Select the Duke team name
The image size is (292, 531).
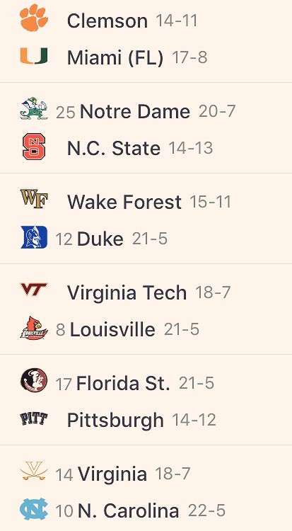[x=100, y=239]
